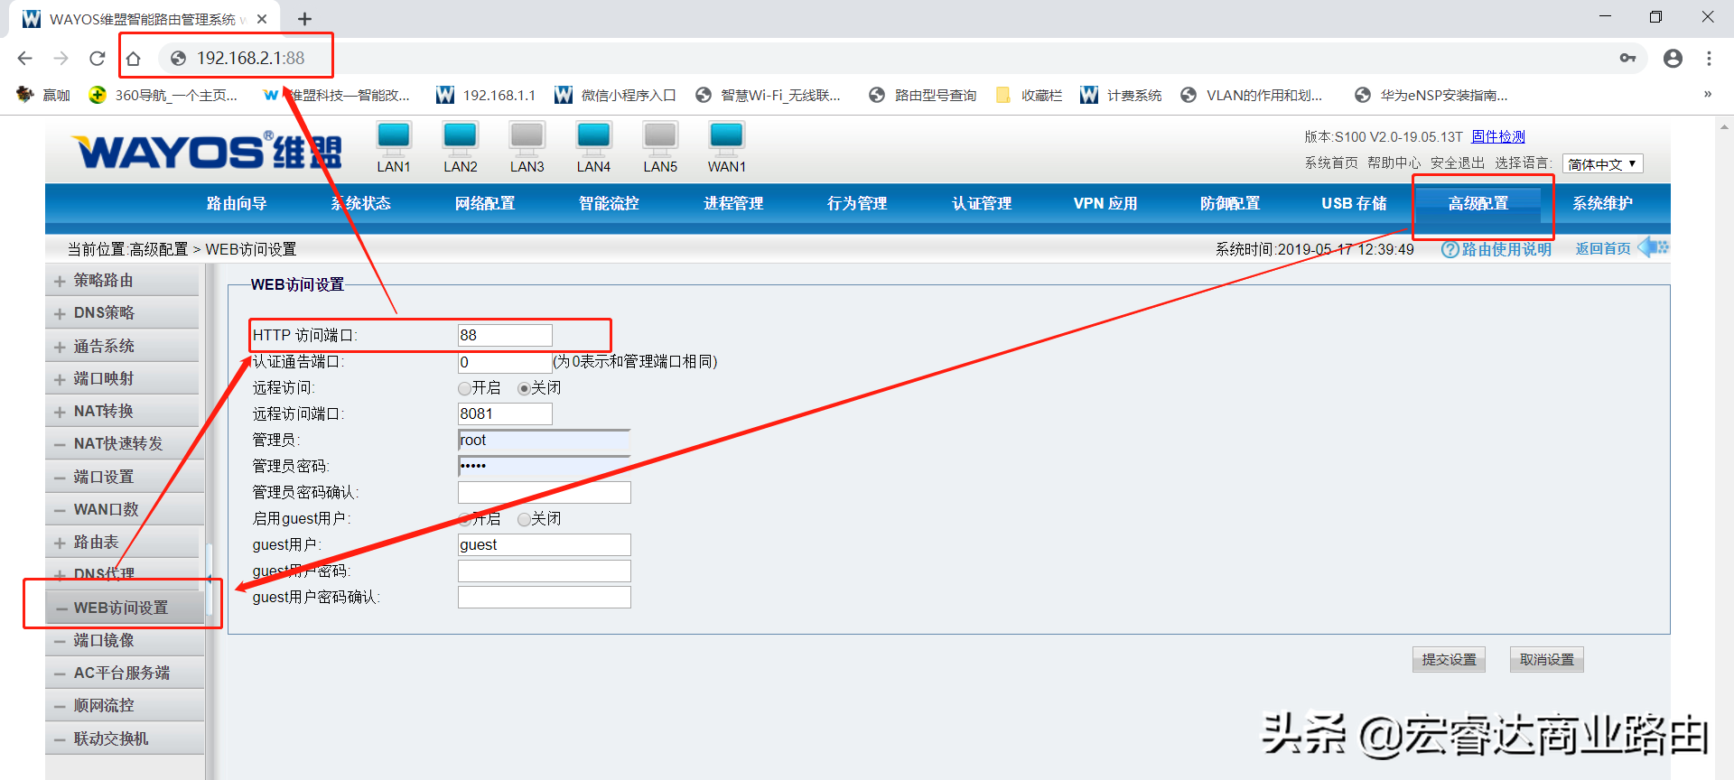Open the 简体中文 language dropdown

[x=1603, y=164]
